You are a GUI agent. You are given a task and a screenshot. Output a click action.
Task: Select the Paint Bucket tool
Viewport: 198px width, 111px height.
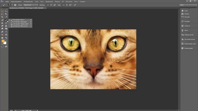click(6, 26)
